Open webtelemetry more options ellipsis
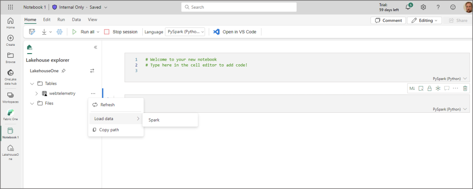This screenshot has width=473, height=189. [x=93, y=93]
